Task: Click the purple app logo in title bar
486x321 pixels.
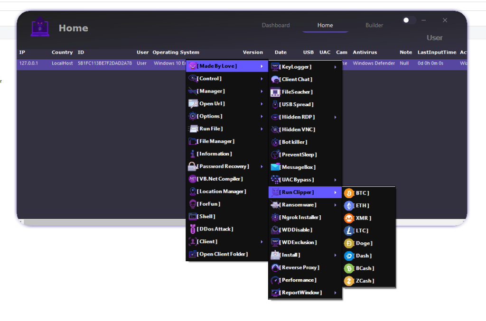Action: pos(40,27)
